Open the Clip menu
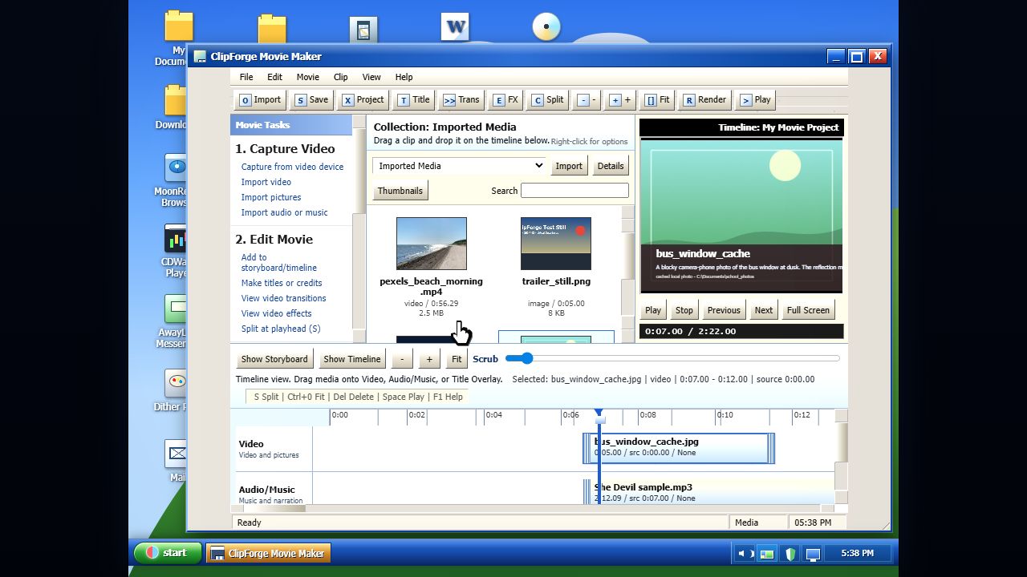Screen dimensions: 1027x577 pyautogui.click(x=340, y=77)
